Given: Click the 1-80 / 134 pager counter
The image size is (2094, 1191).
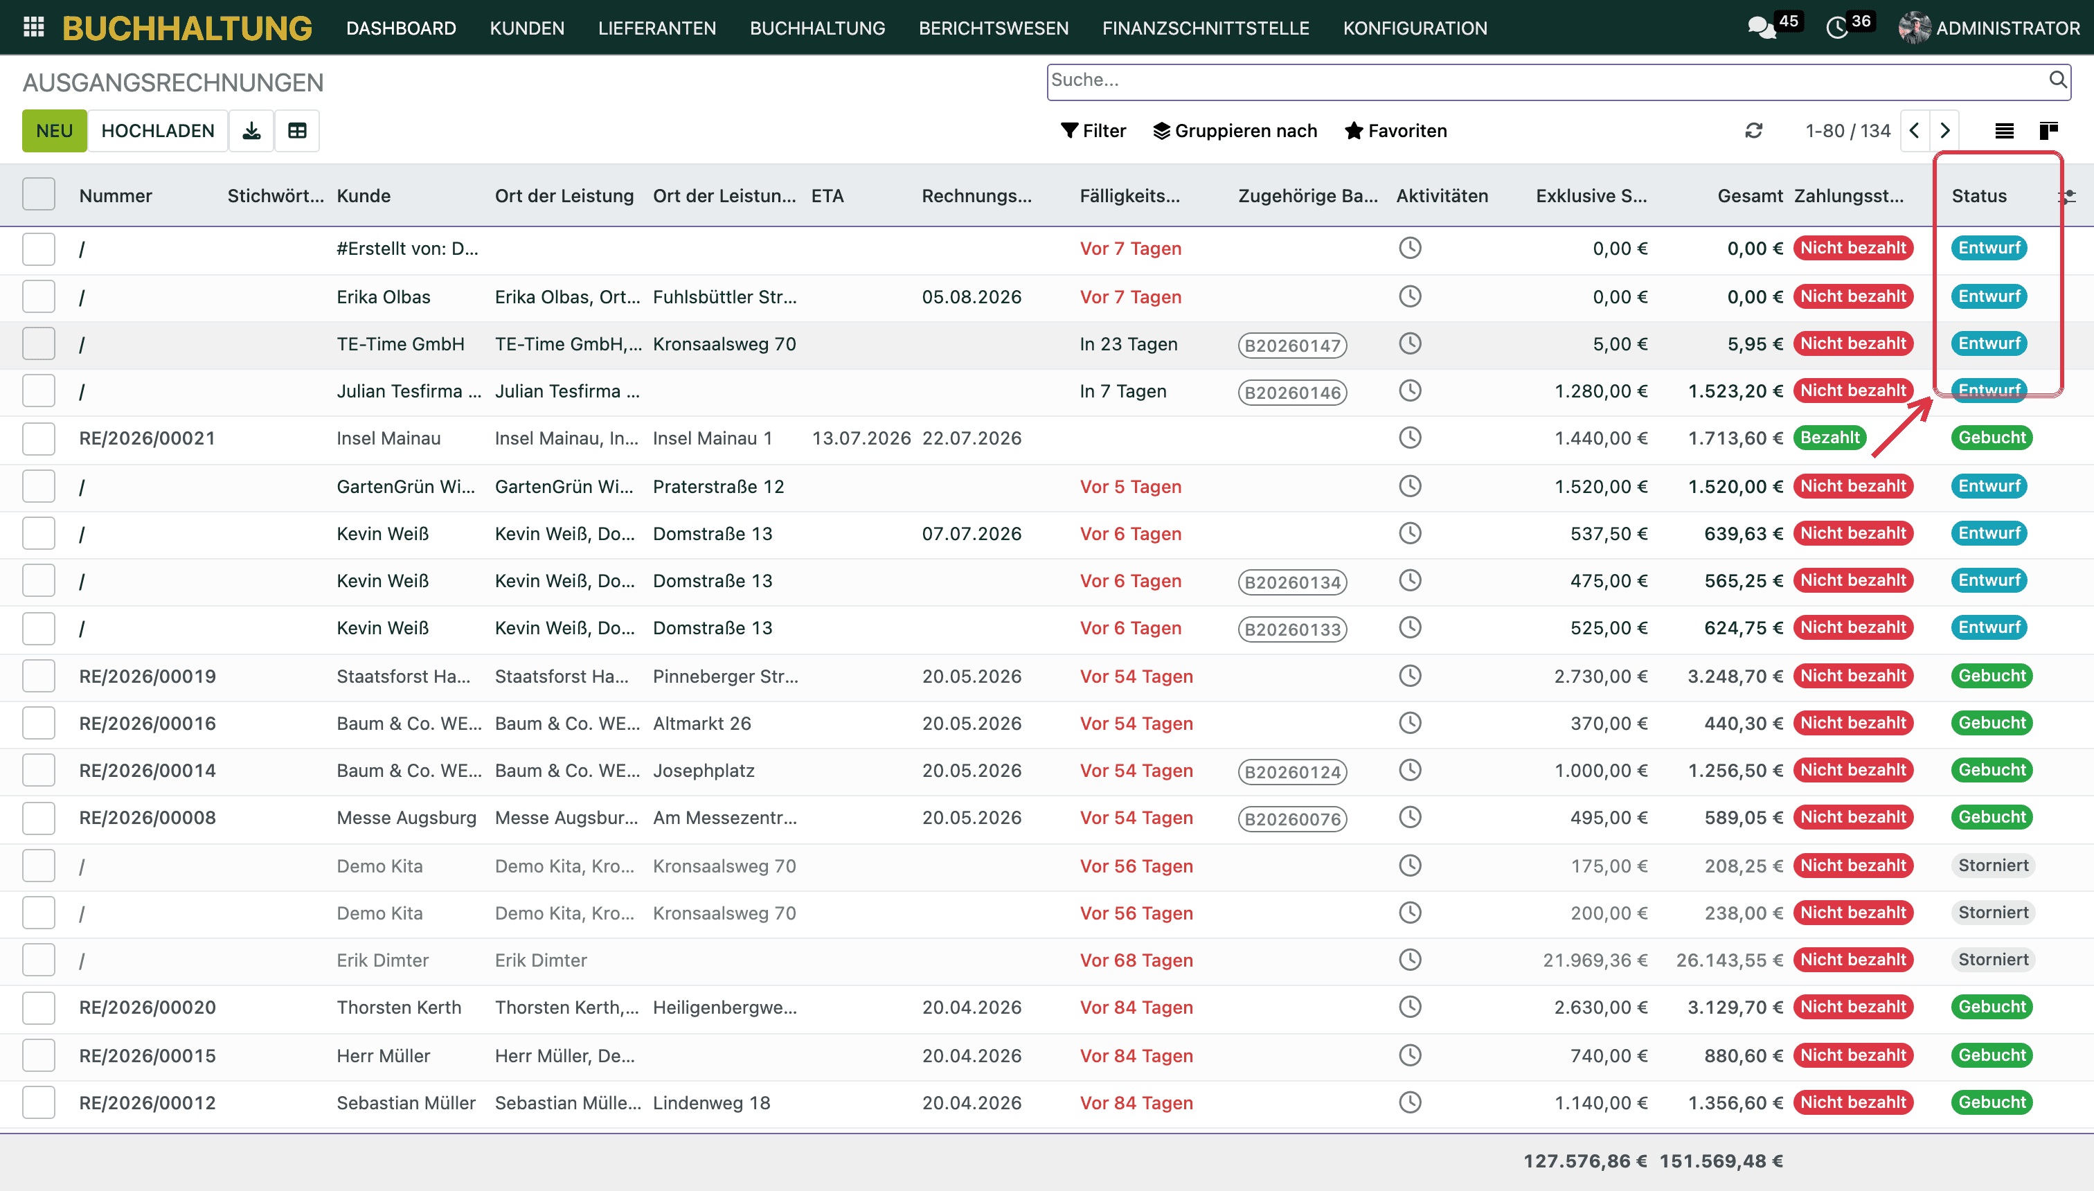Looking at the screenshot, I should click(1847, 131).
